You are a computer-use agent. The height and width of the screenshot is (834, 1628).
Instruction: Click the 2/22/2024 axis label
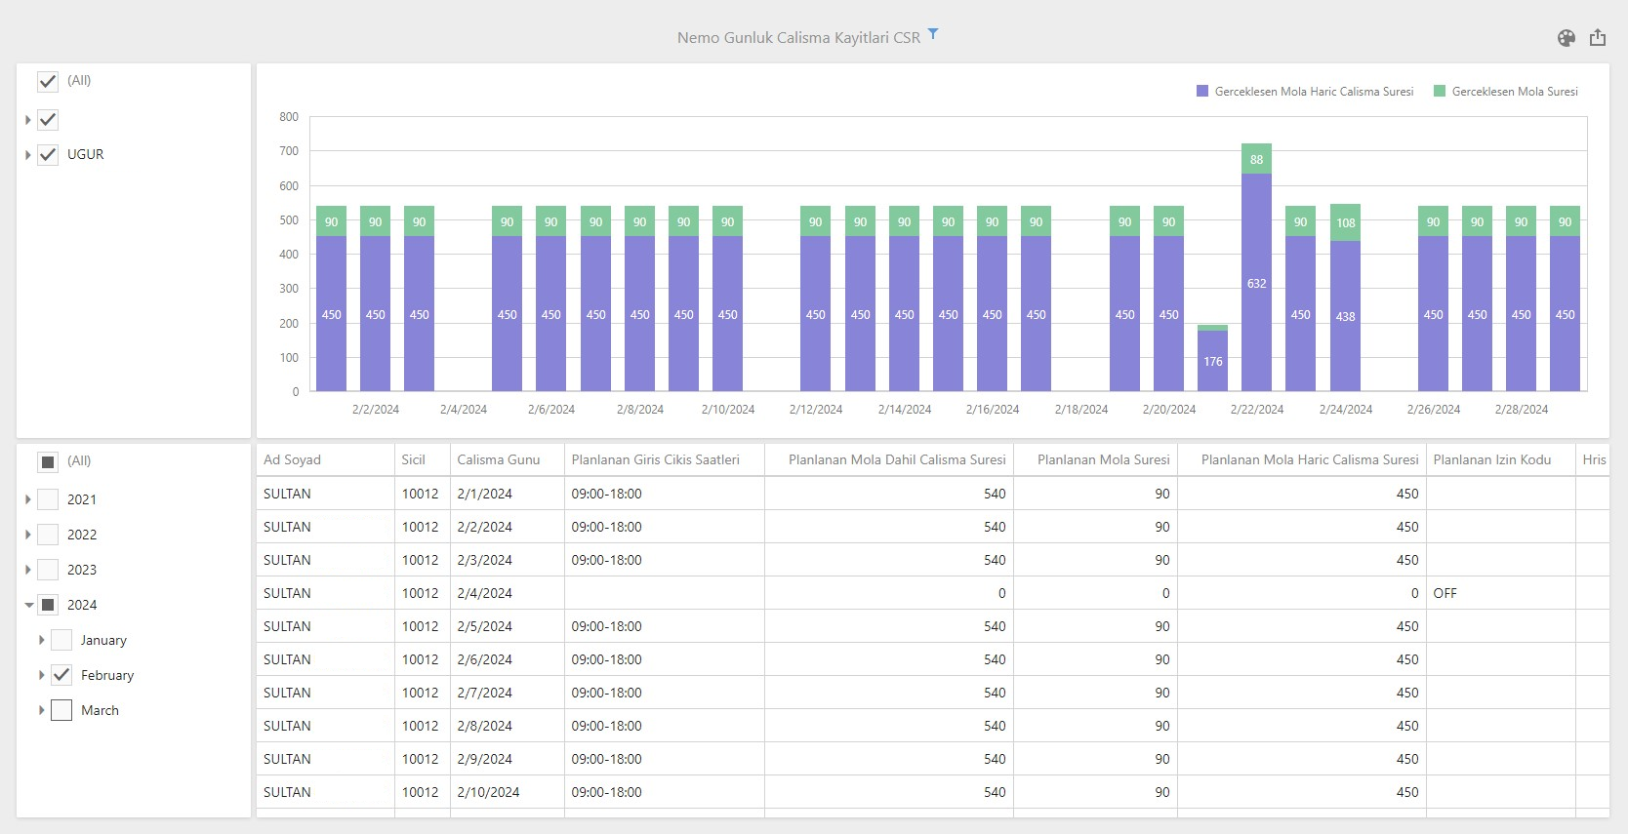[x=1256, y=410]
